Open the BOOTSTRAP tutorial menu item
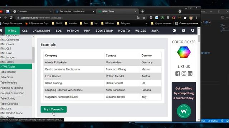This screenshot has width=229, height=128. (104, 31)
